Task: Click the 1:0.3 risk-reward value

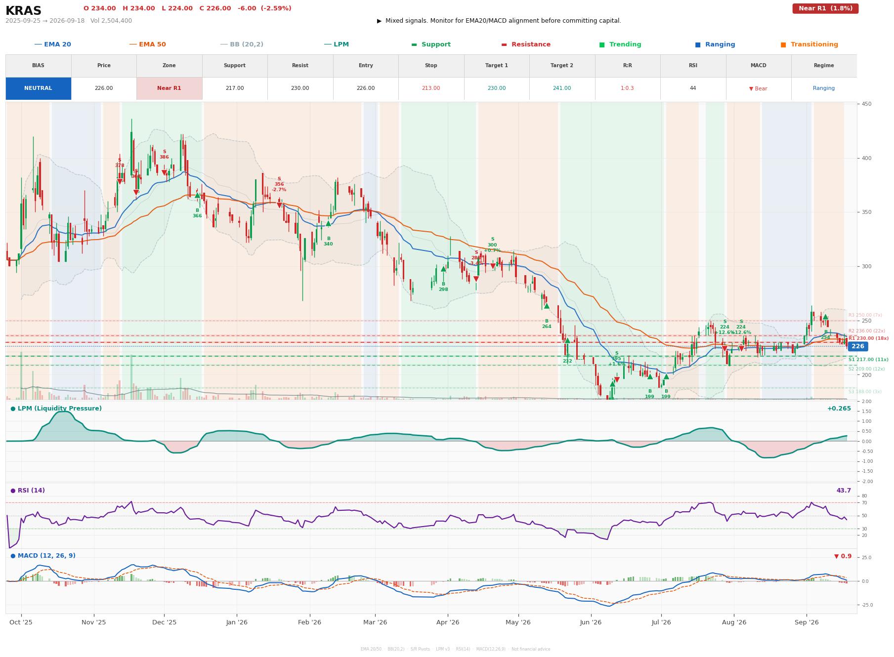Action: point(627,88)
